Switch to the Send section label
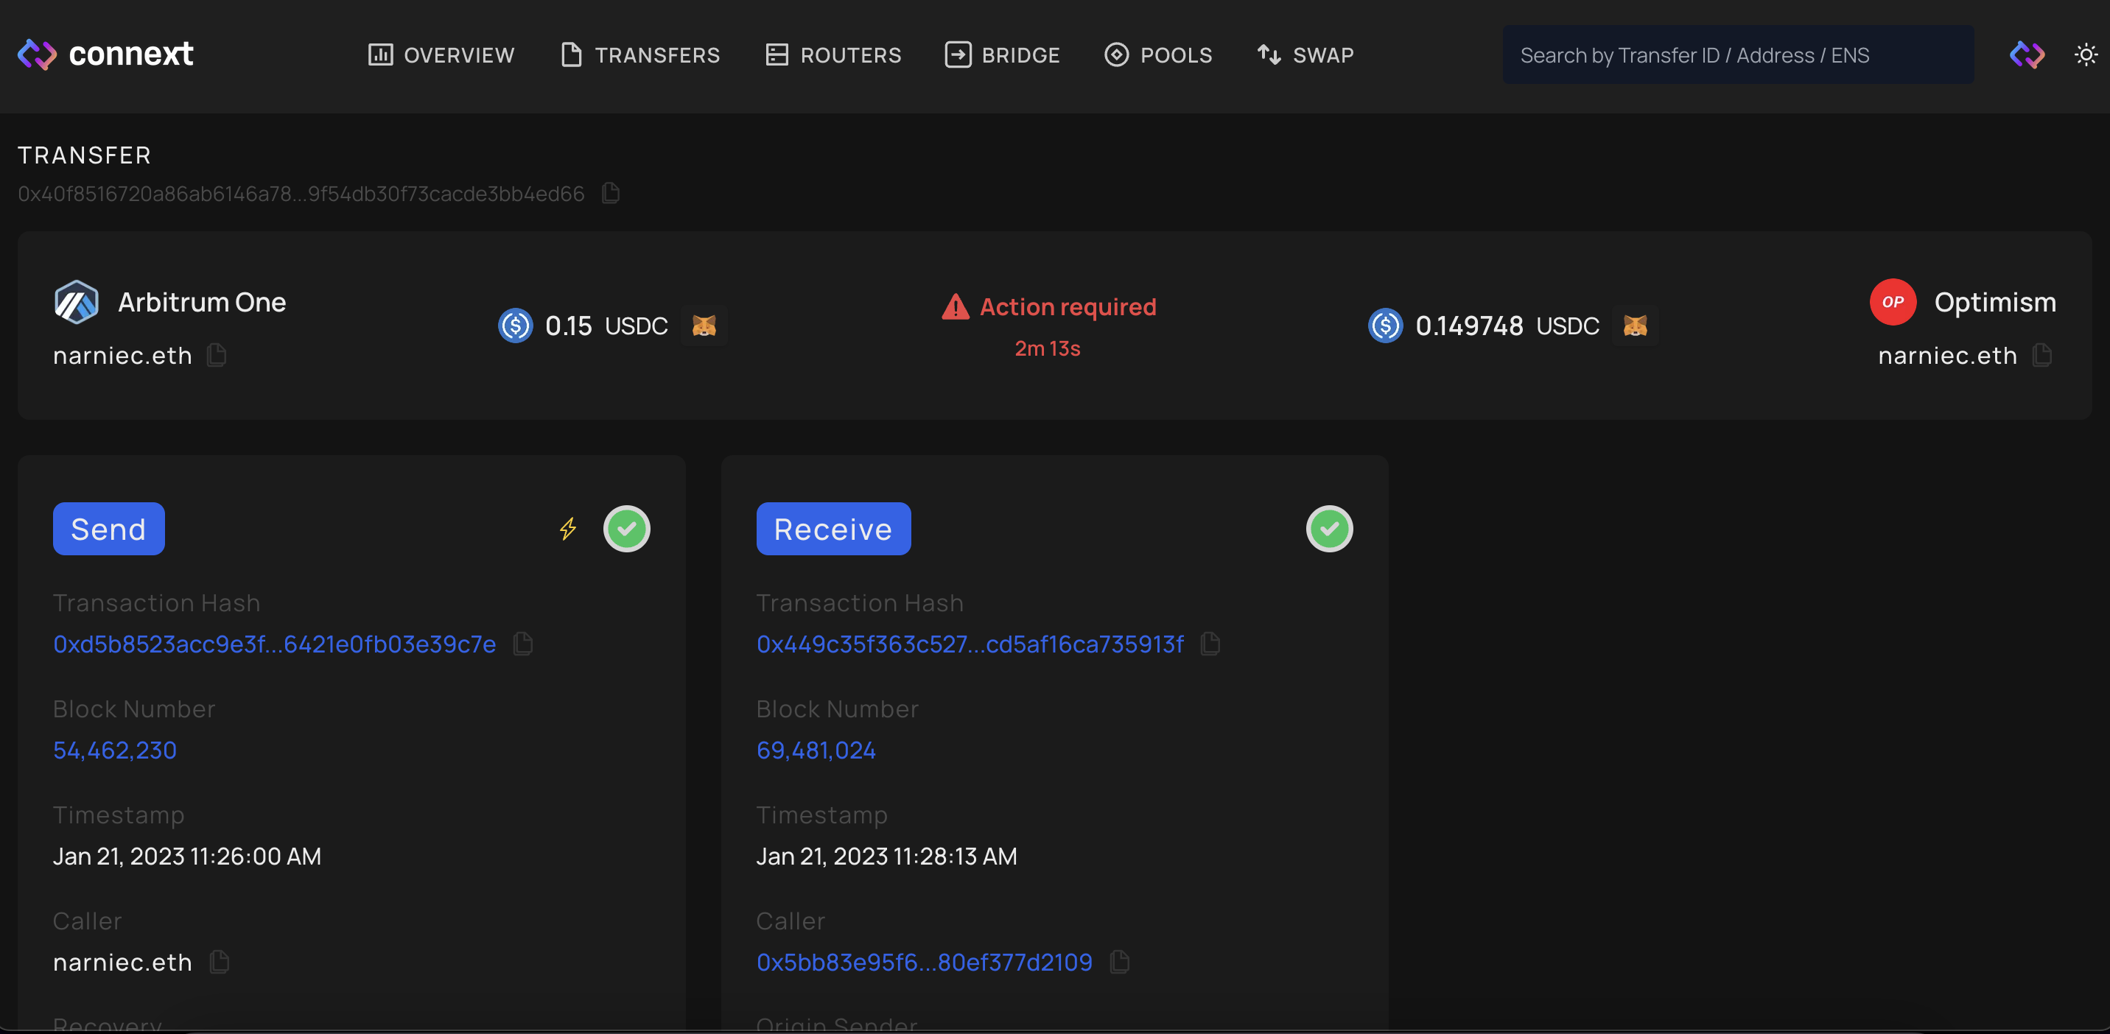 pyautogui.click(x=108, y=529)
